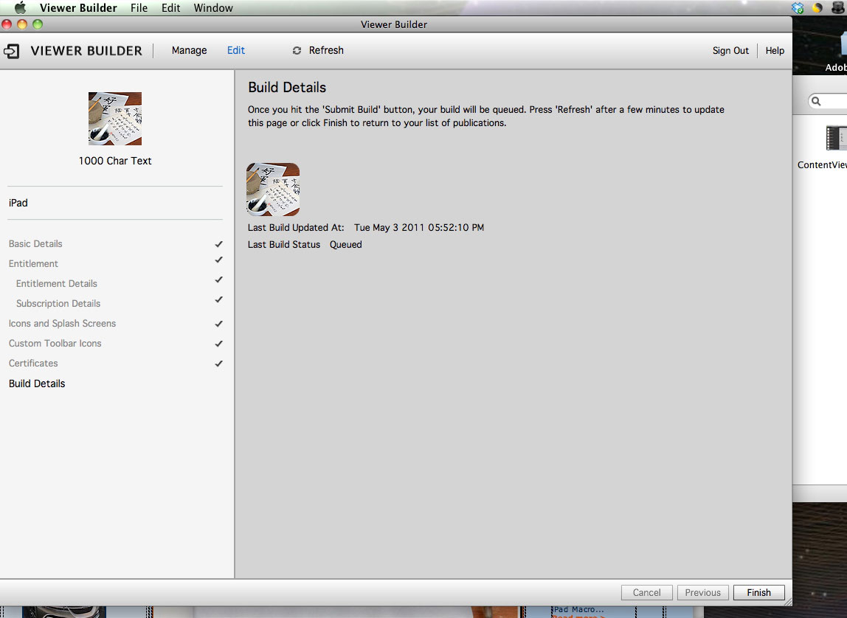Click the Previous button
The image size is (847, 618).
703,593
